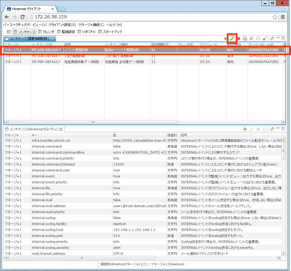
Task: Click the Hinemosプロパティ horizontal scrollbar thumb
Action: (x=82, y=258)
